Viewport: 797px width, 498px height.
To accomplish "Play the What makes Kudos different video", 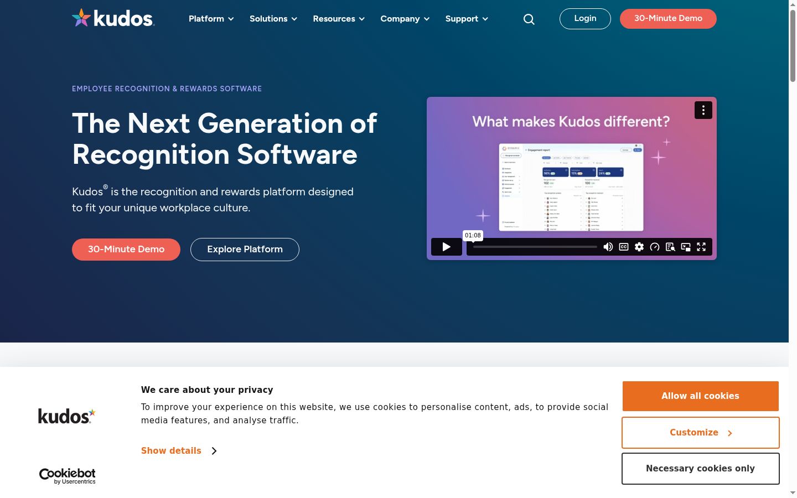I will click(447, 247).
